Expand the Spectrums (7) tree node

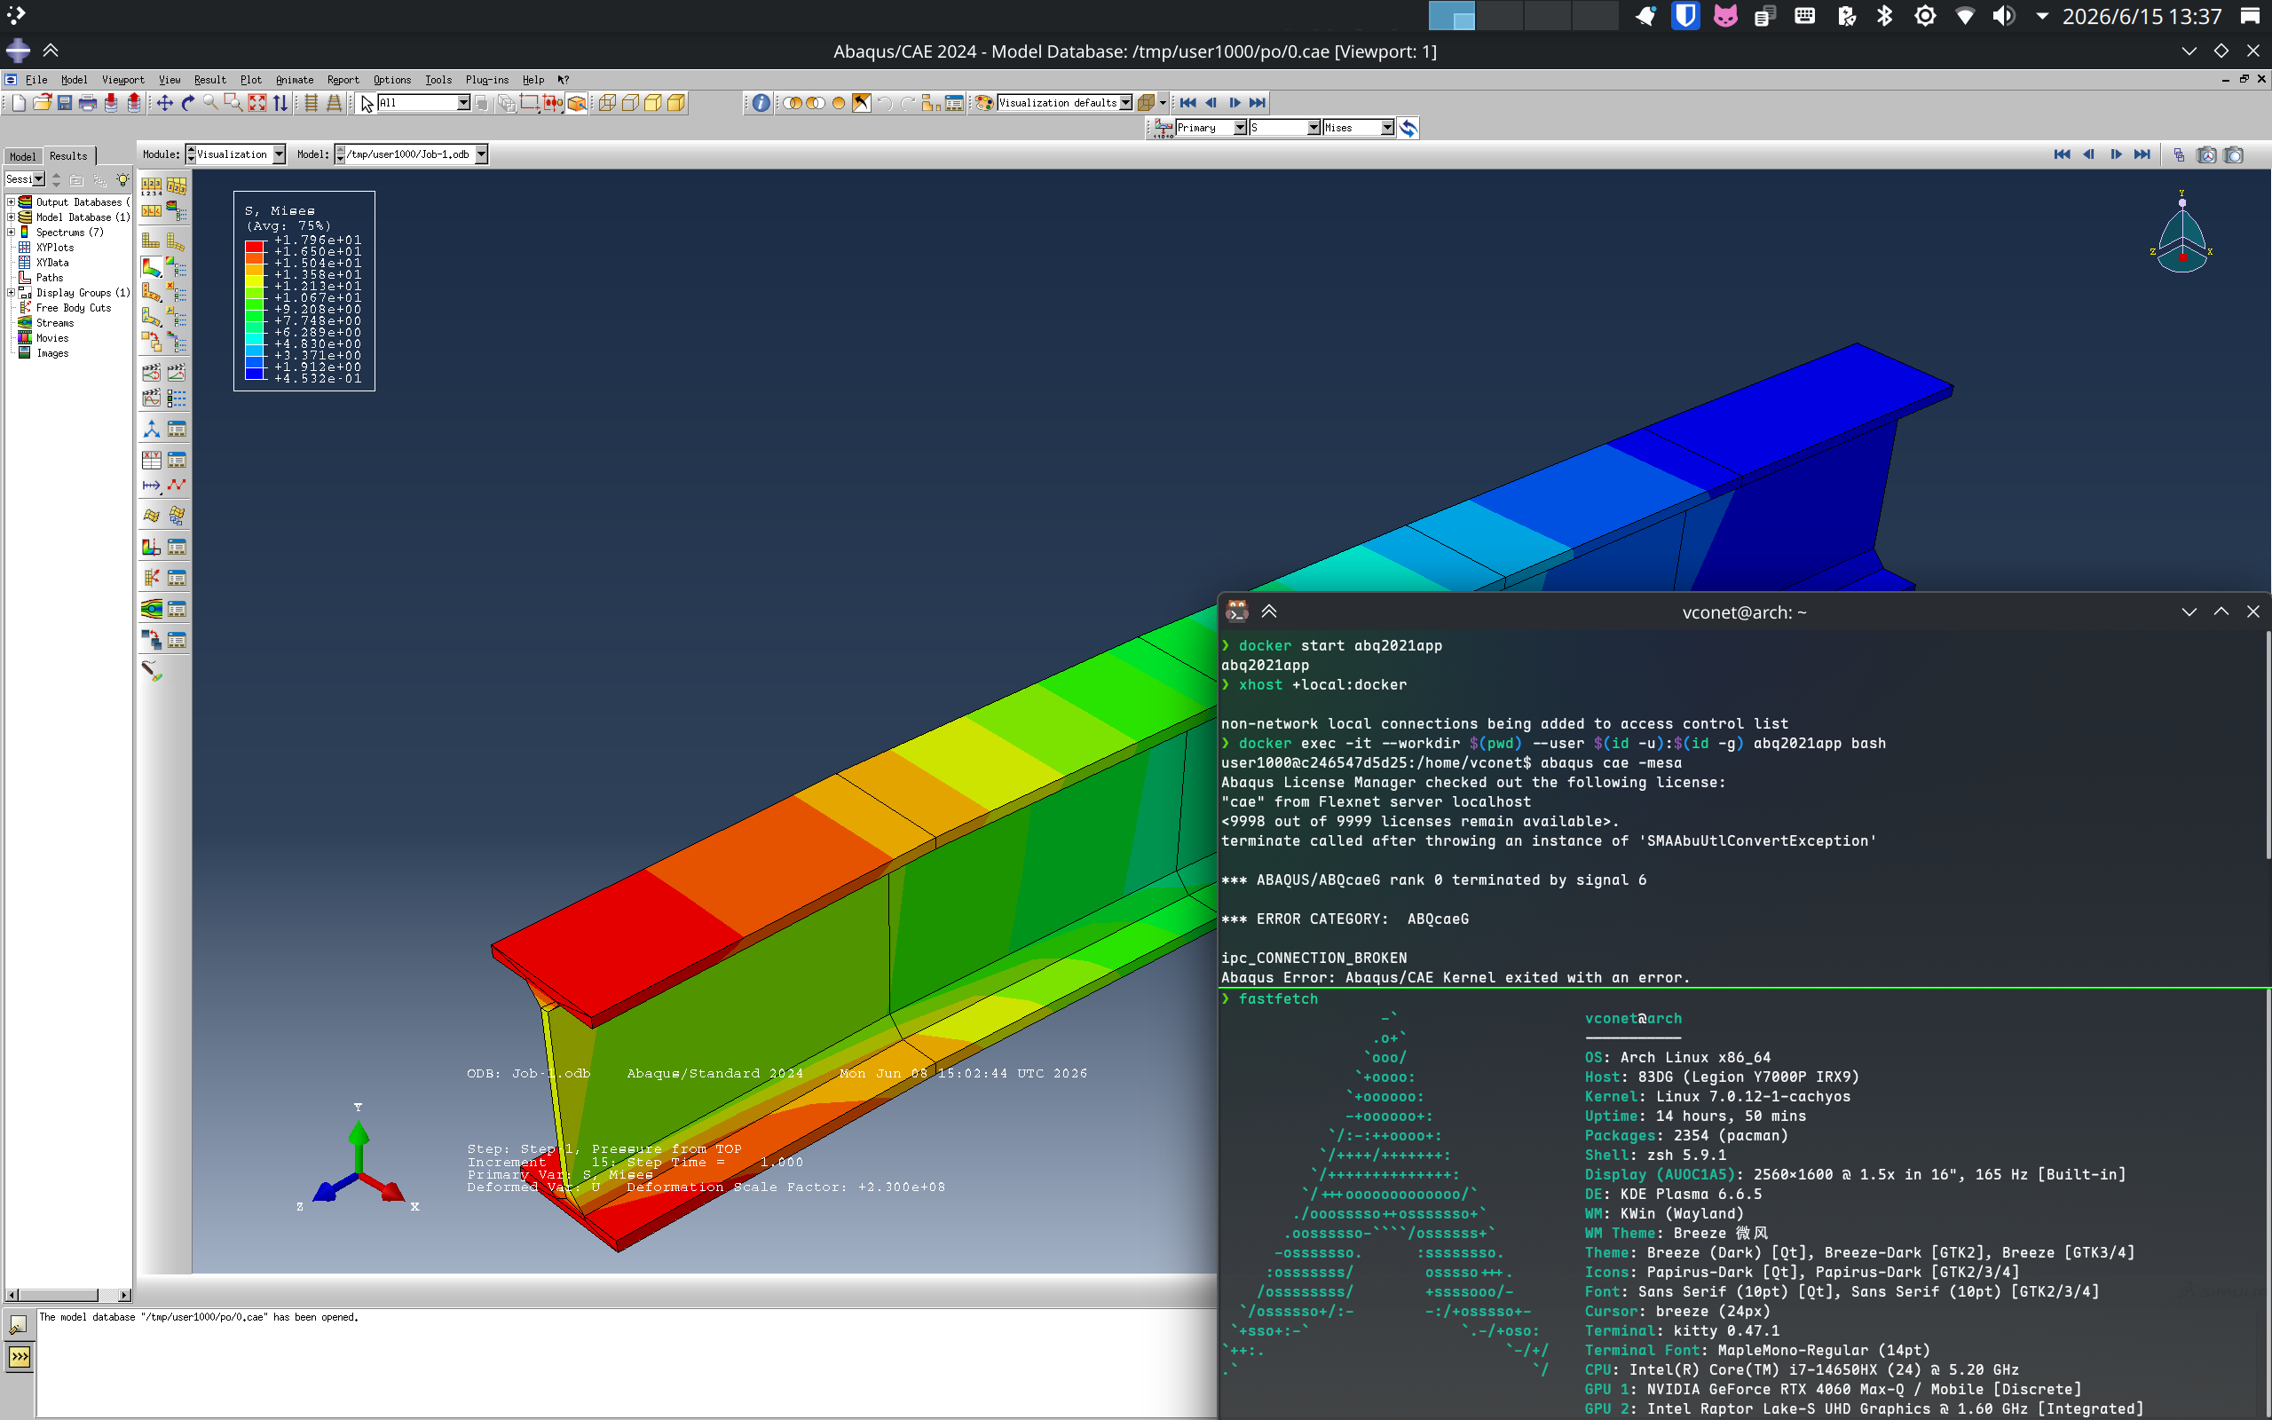[11, 232]
